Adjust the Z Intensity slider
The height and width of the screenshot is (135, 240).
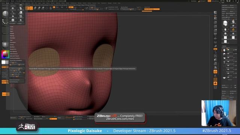click(76, 9)
